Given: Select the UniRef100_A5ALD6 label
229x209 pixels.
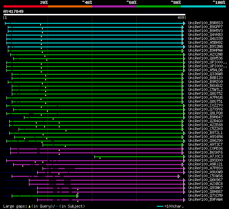Looking at the screenshot, I should [205, 70].
